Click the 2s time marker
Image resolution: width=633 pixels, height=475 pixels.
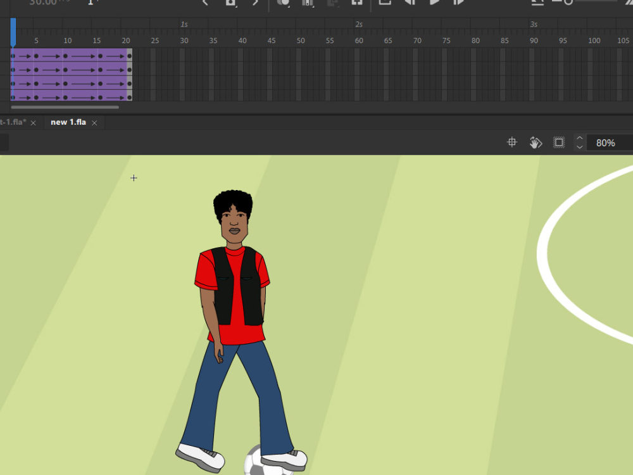359,24
